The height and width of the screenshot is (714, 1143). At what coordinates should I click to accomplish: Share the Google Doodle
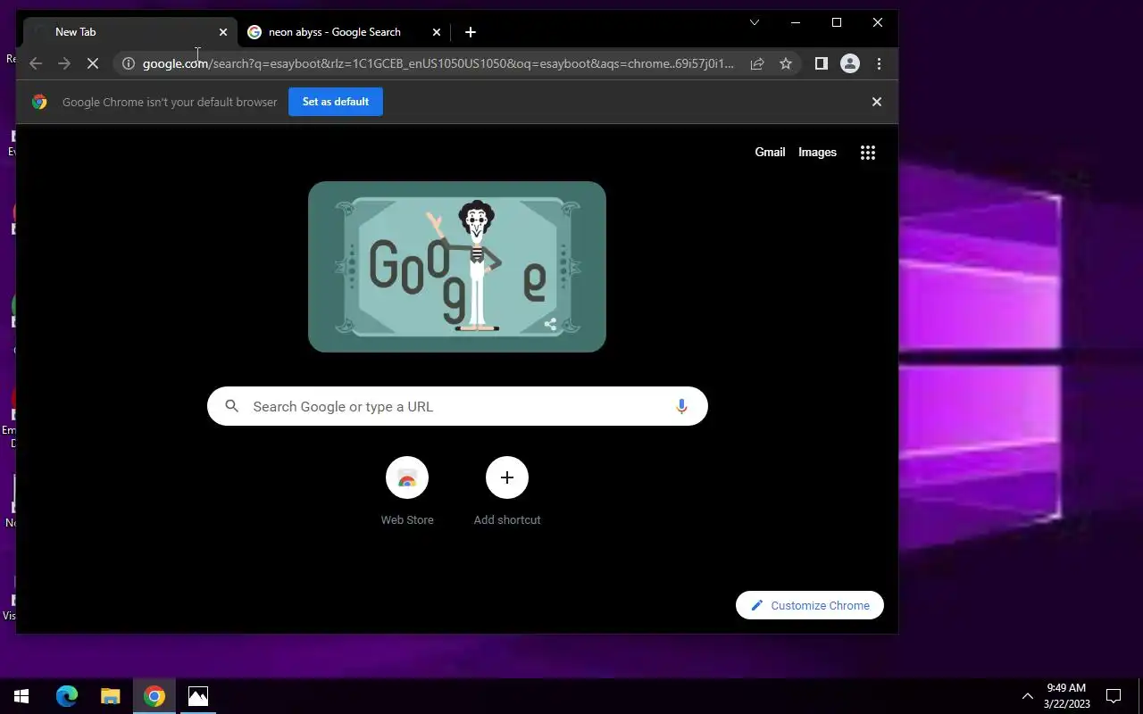[550, 325]
